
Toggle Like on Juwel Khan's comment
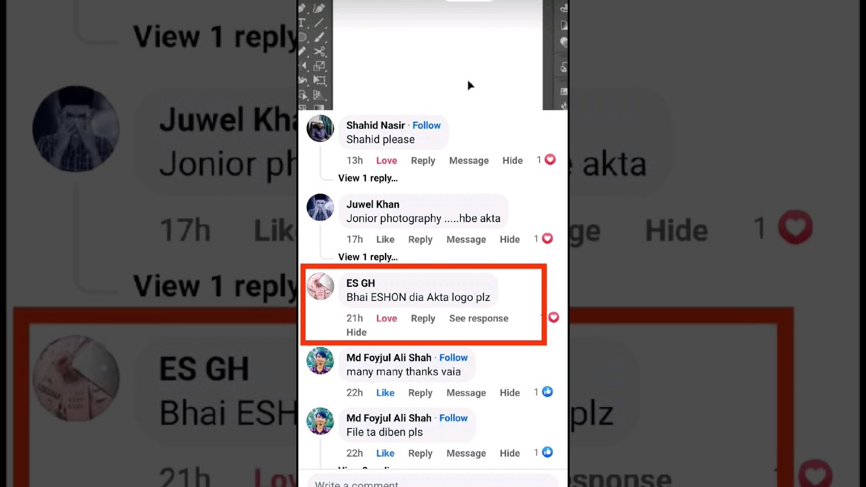pos(385,239)
